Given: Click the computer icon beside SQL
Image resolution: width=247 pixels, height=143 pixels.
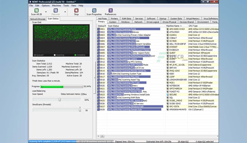Looking at the screenshot, I should 168,97.
